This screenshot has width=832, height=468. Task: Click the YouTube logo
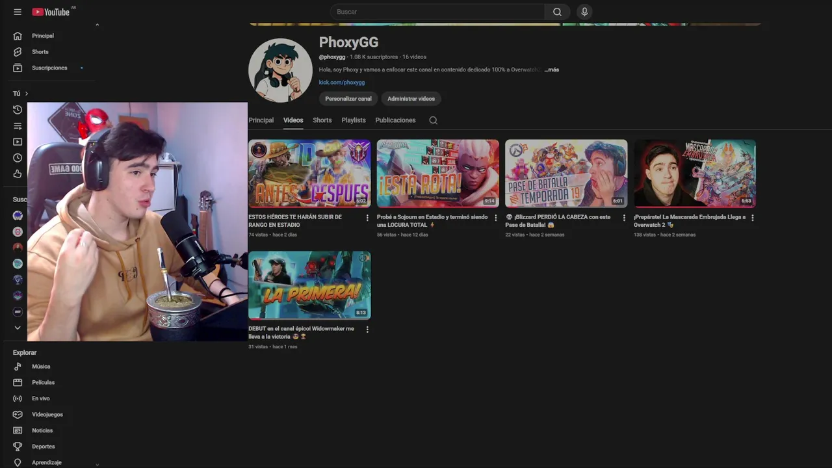coord(51,12)
